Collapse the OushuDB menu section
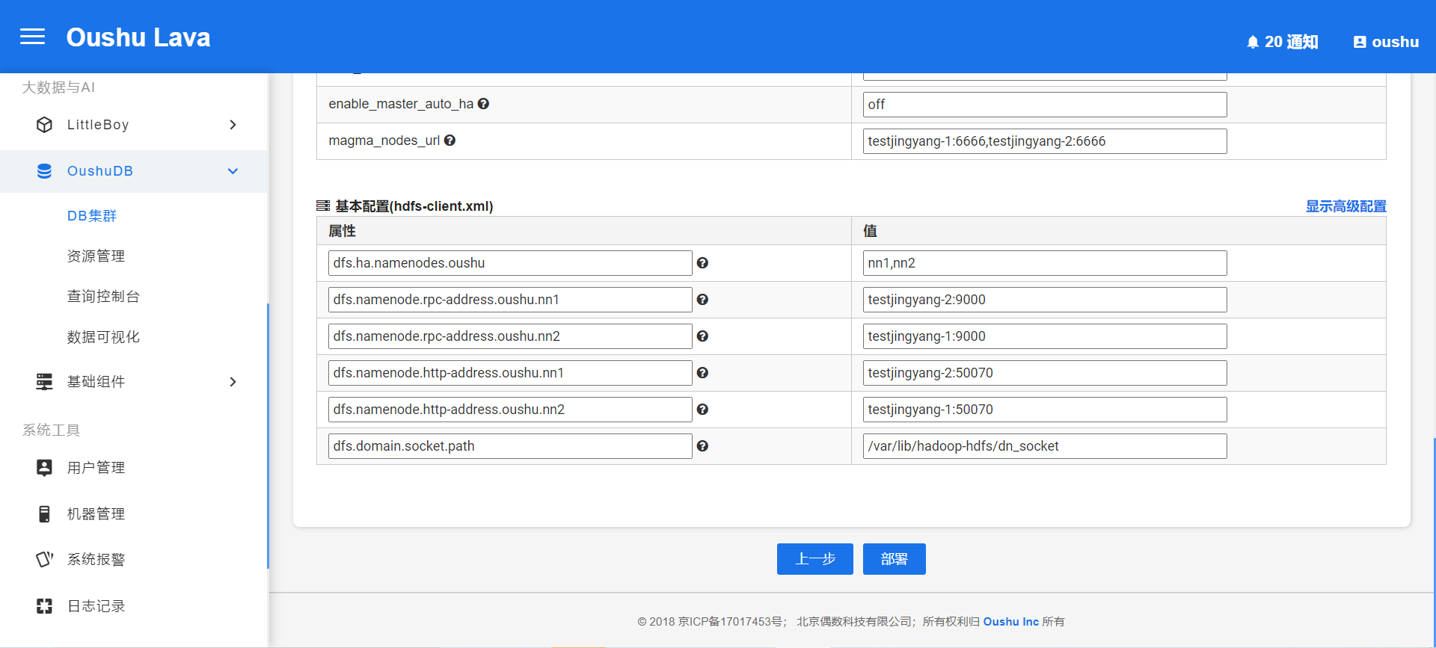The width and height of the screenshot is (1436, 648). click(x=233, y=171)
